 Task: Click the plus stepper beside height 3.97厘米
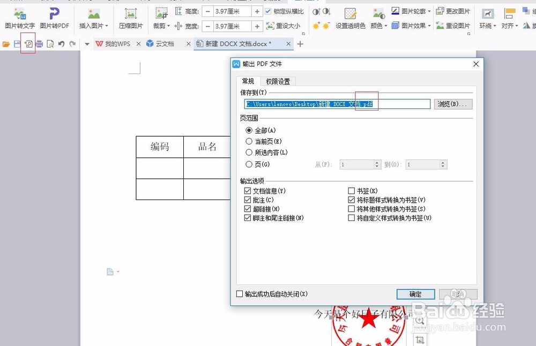click(257, 12)
